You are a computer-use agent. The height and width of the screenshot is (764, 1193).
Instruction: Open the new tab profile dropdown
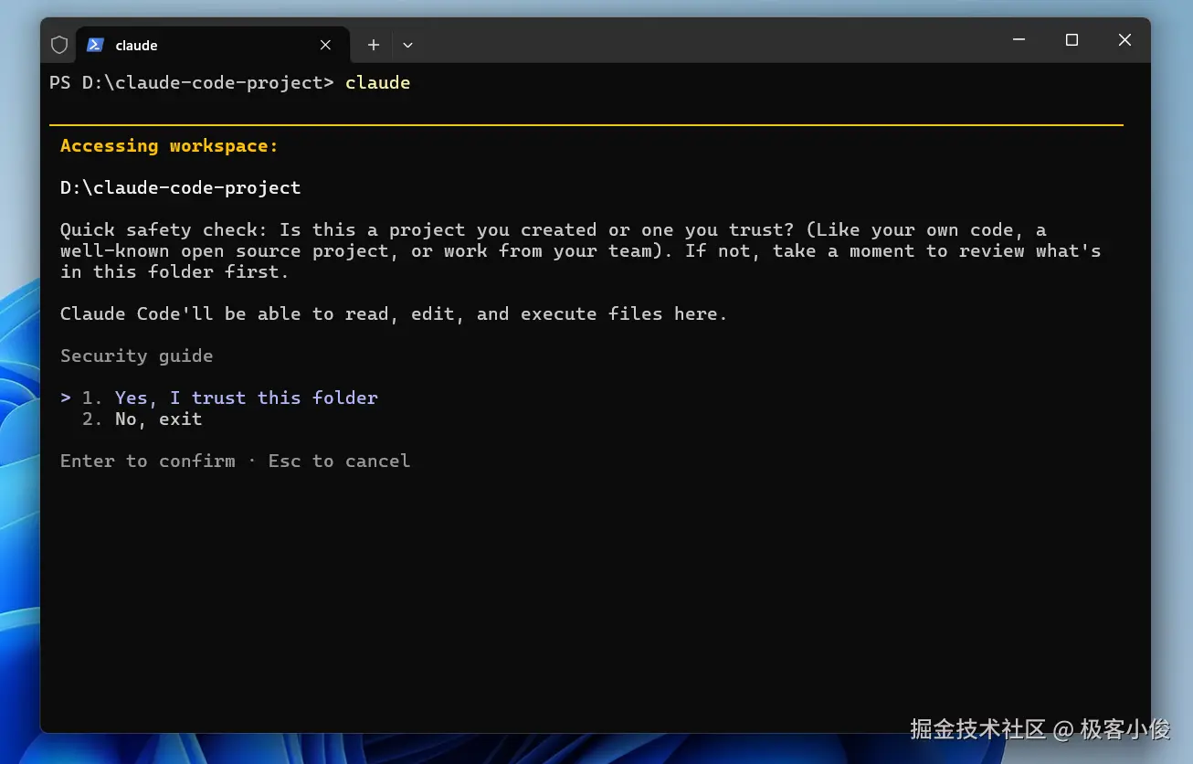pyautogui.click(x=407, y=45)
